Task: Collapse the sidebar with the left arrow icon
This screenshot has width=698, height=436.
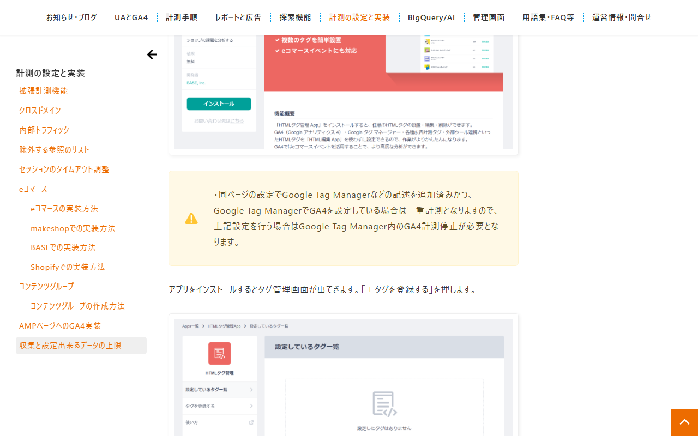Action: pos(152,55)
